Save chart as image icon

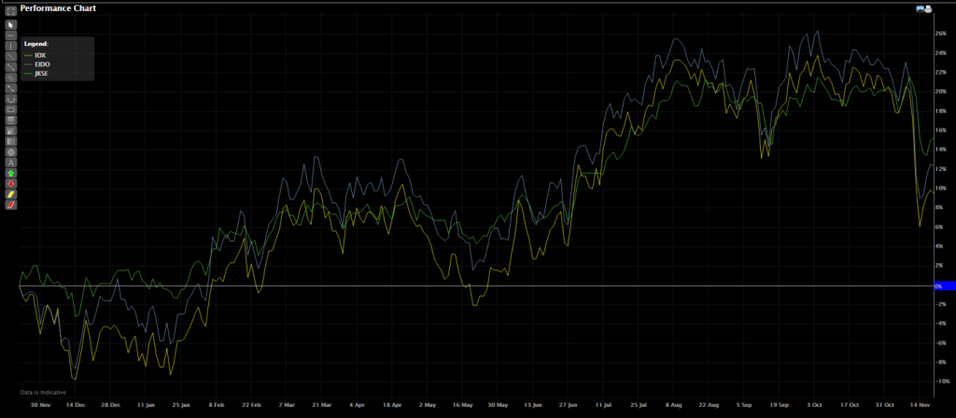pyautogui.click(x=921, y=7)
